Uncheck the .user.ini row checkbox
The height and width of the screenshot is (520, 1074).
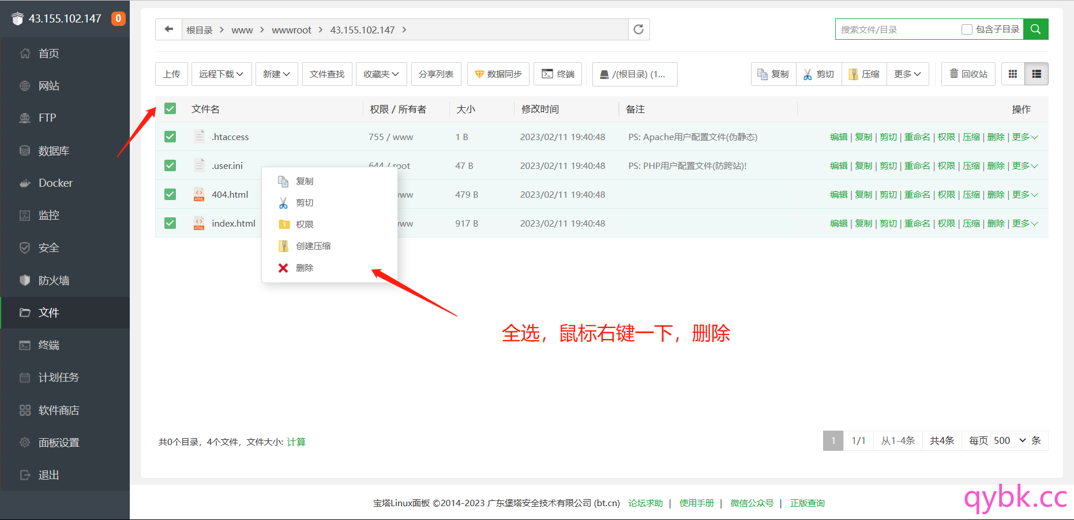tap(170, 165)
